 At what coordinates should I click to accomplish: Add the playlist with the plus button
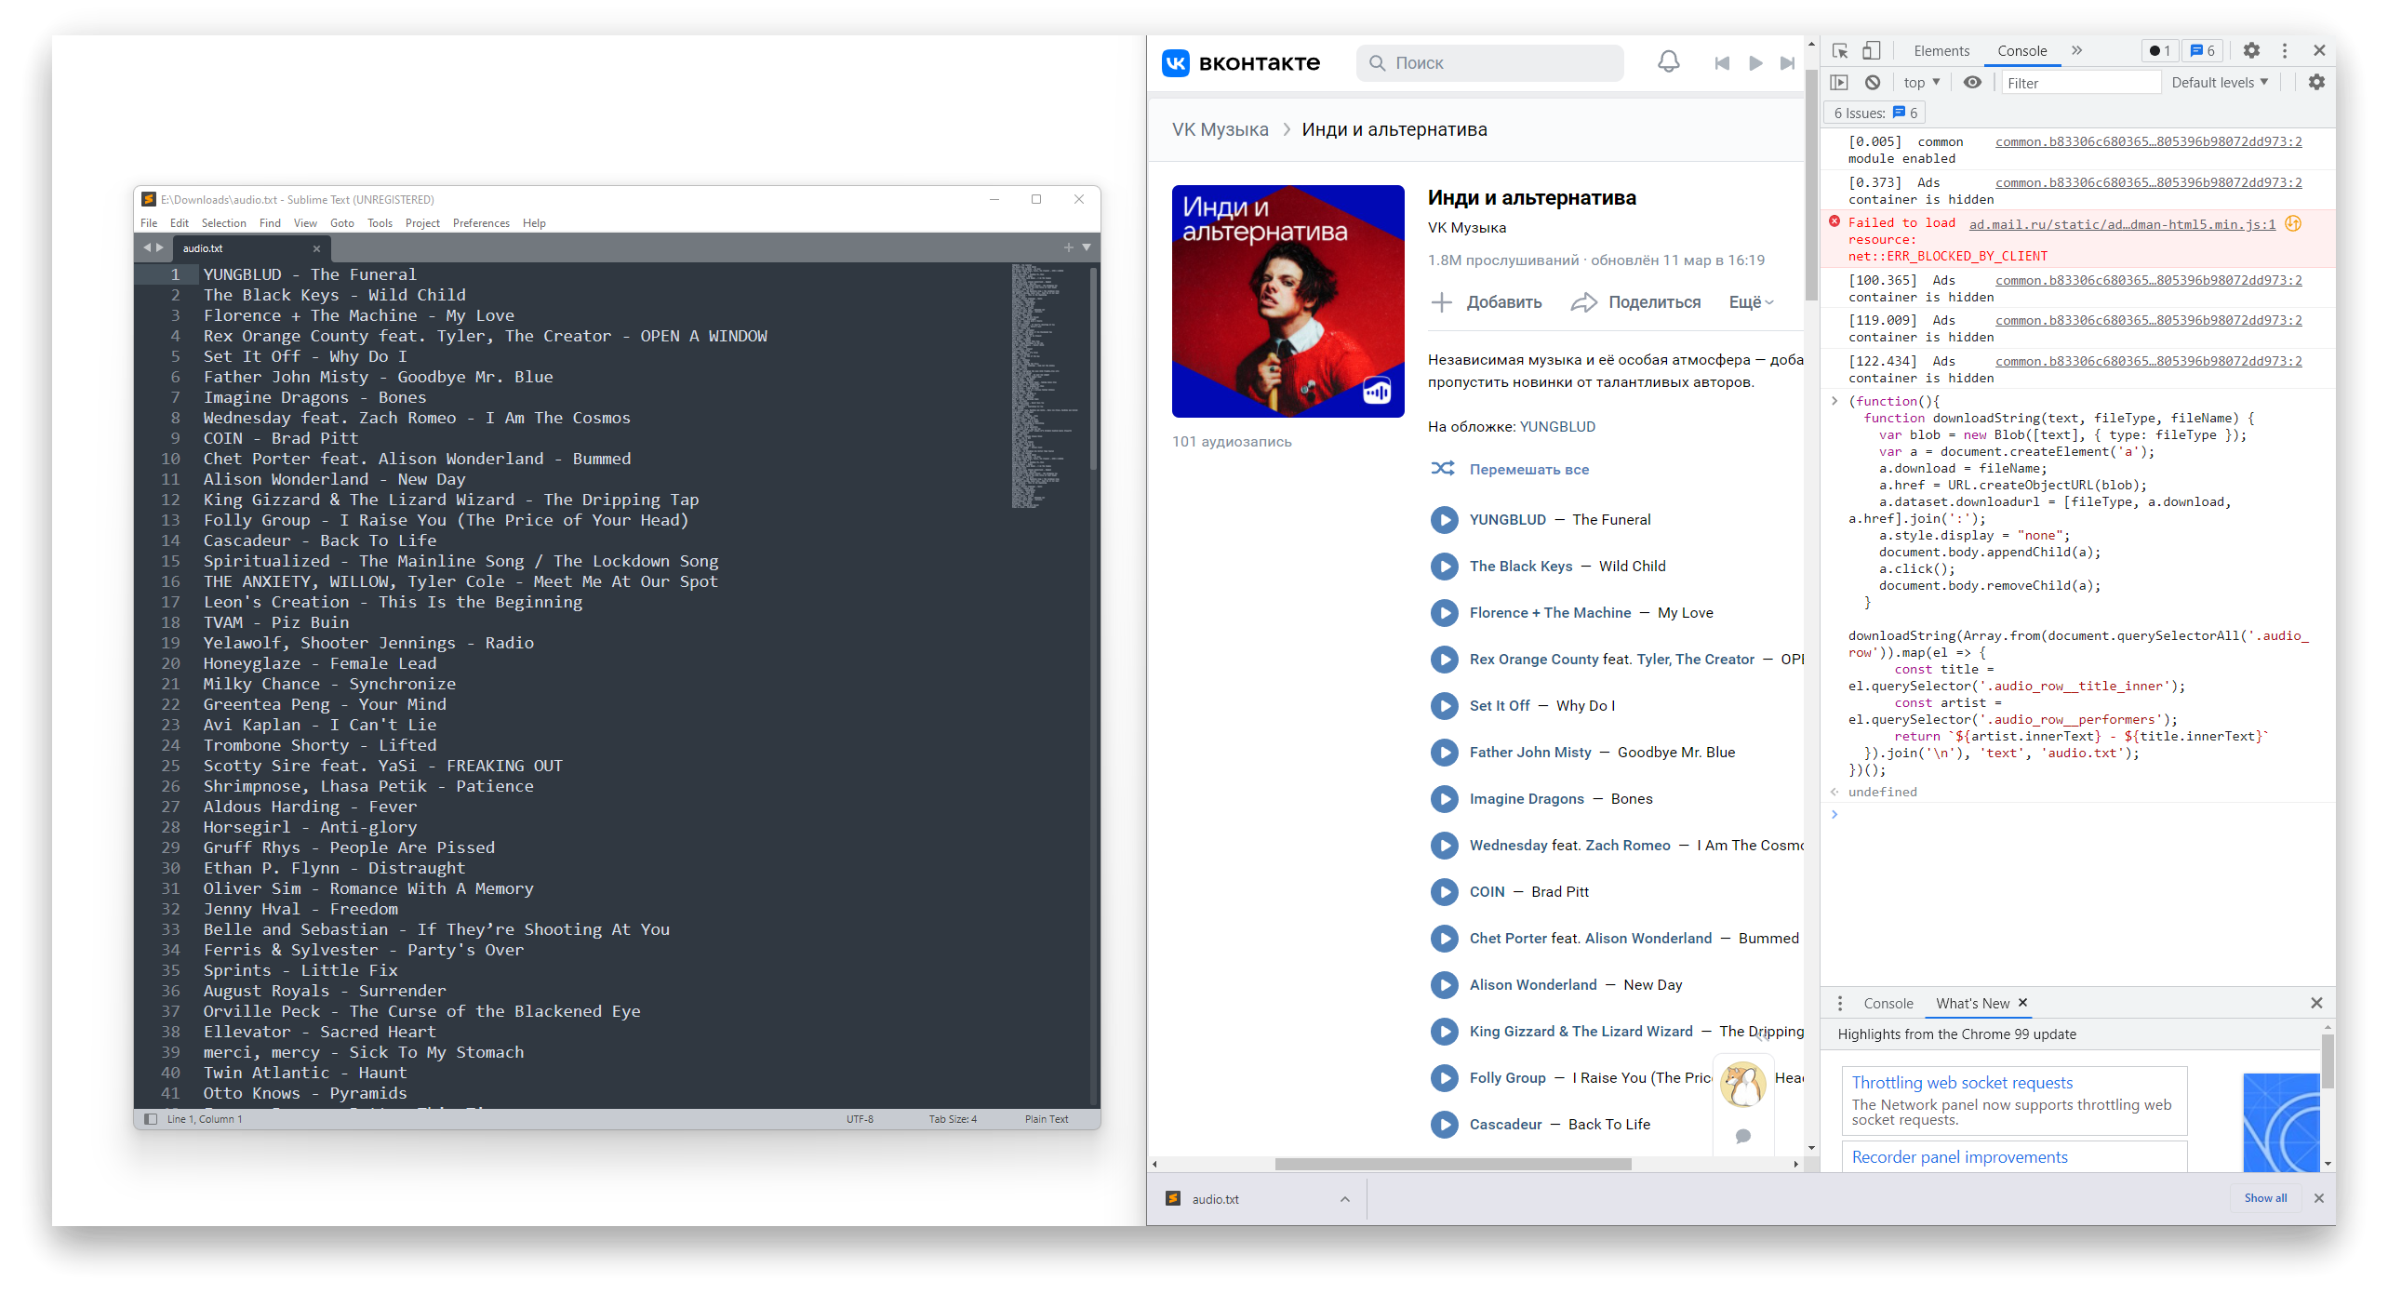(x=1441, y=302)
